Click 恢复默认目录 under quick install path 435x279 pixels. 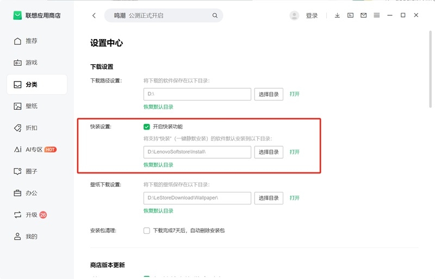point(158,165)
